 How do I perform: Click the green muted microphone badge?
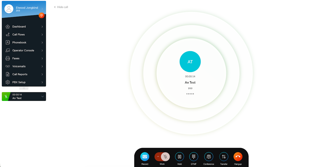pos(6,97)
